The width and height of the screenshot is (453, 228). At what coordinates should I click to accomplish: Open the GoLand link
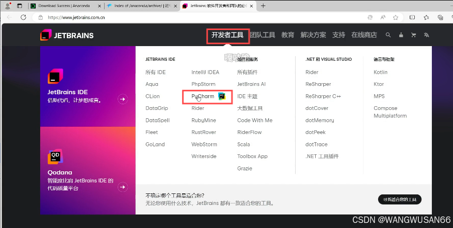[155, 144]
